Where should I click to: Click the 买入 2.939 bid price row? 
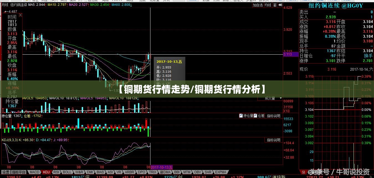click(x=336, y=17)
